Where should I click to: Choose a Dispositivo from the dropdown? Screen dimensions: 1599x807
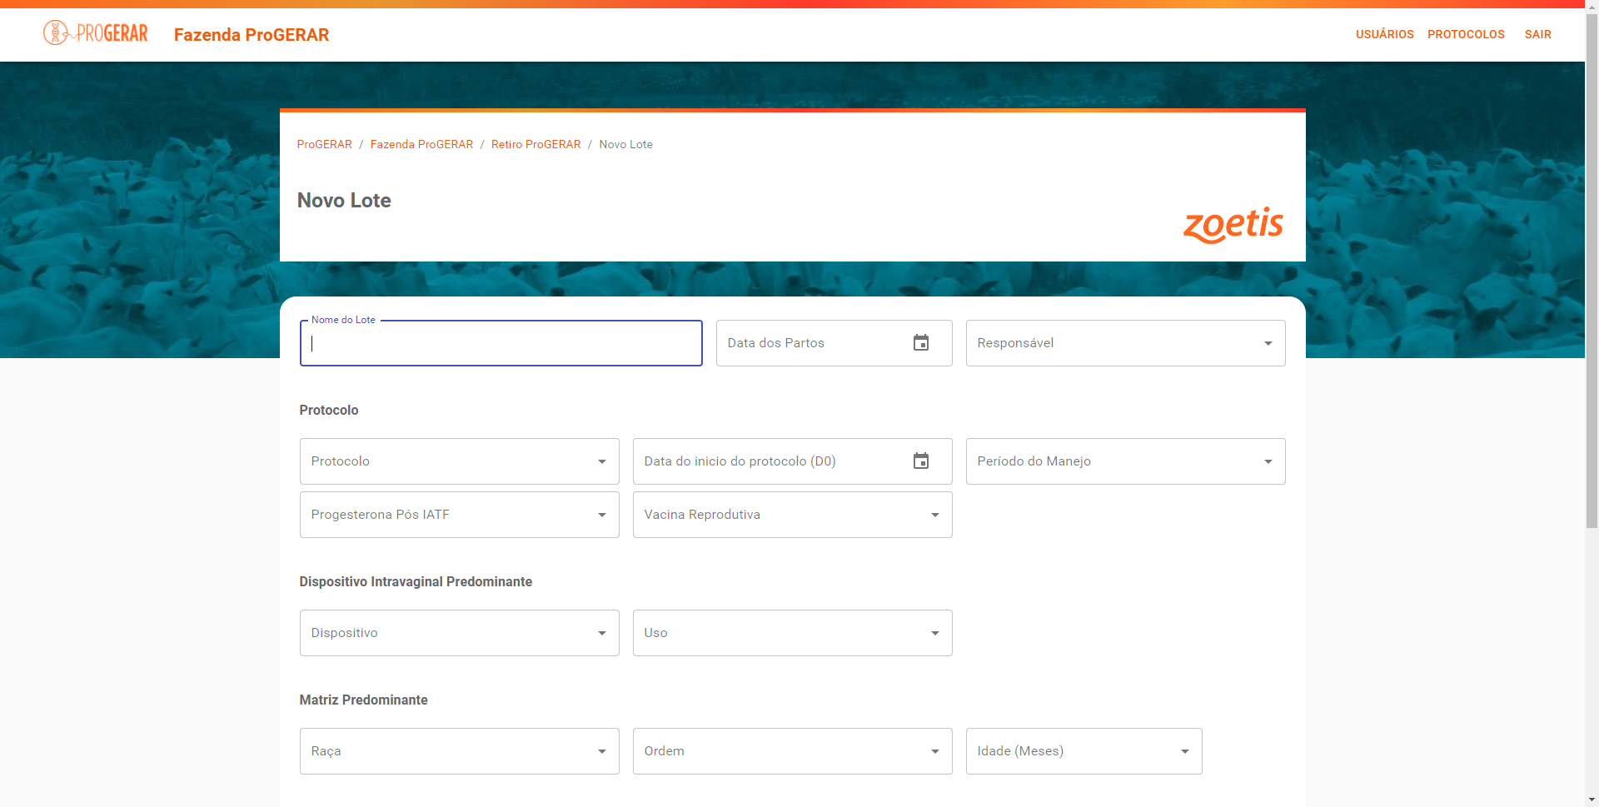click(x=459, y=633)
